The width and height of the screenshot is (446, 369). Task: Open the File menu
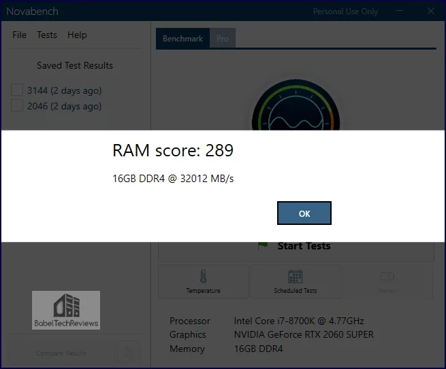(19, 35)
